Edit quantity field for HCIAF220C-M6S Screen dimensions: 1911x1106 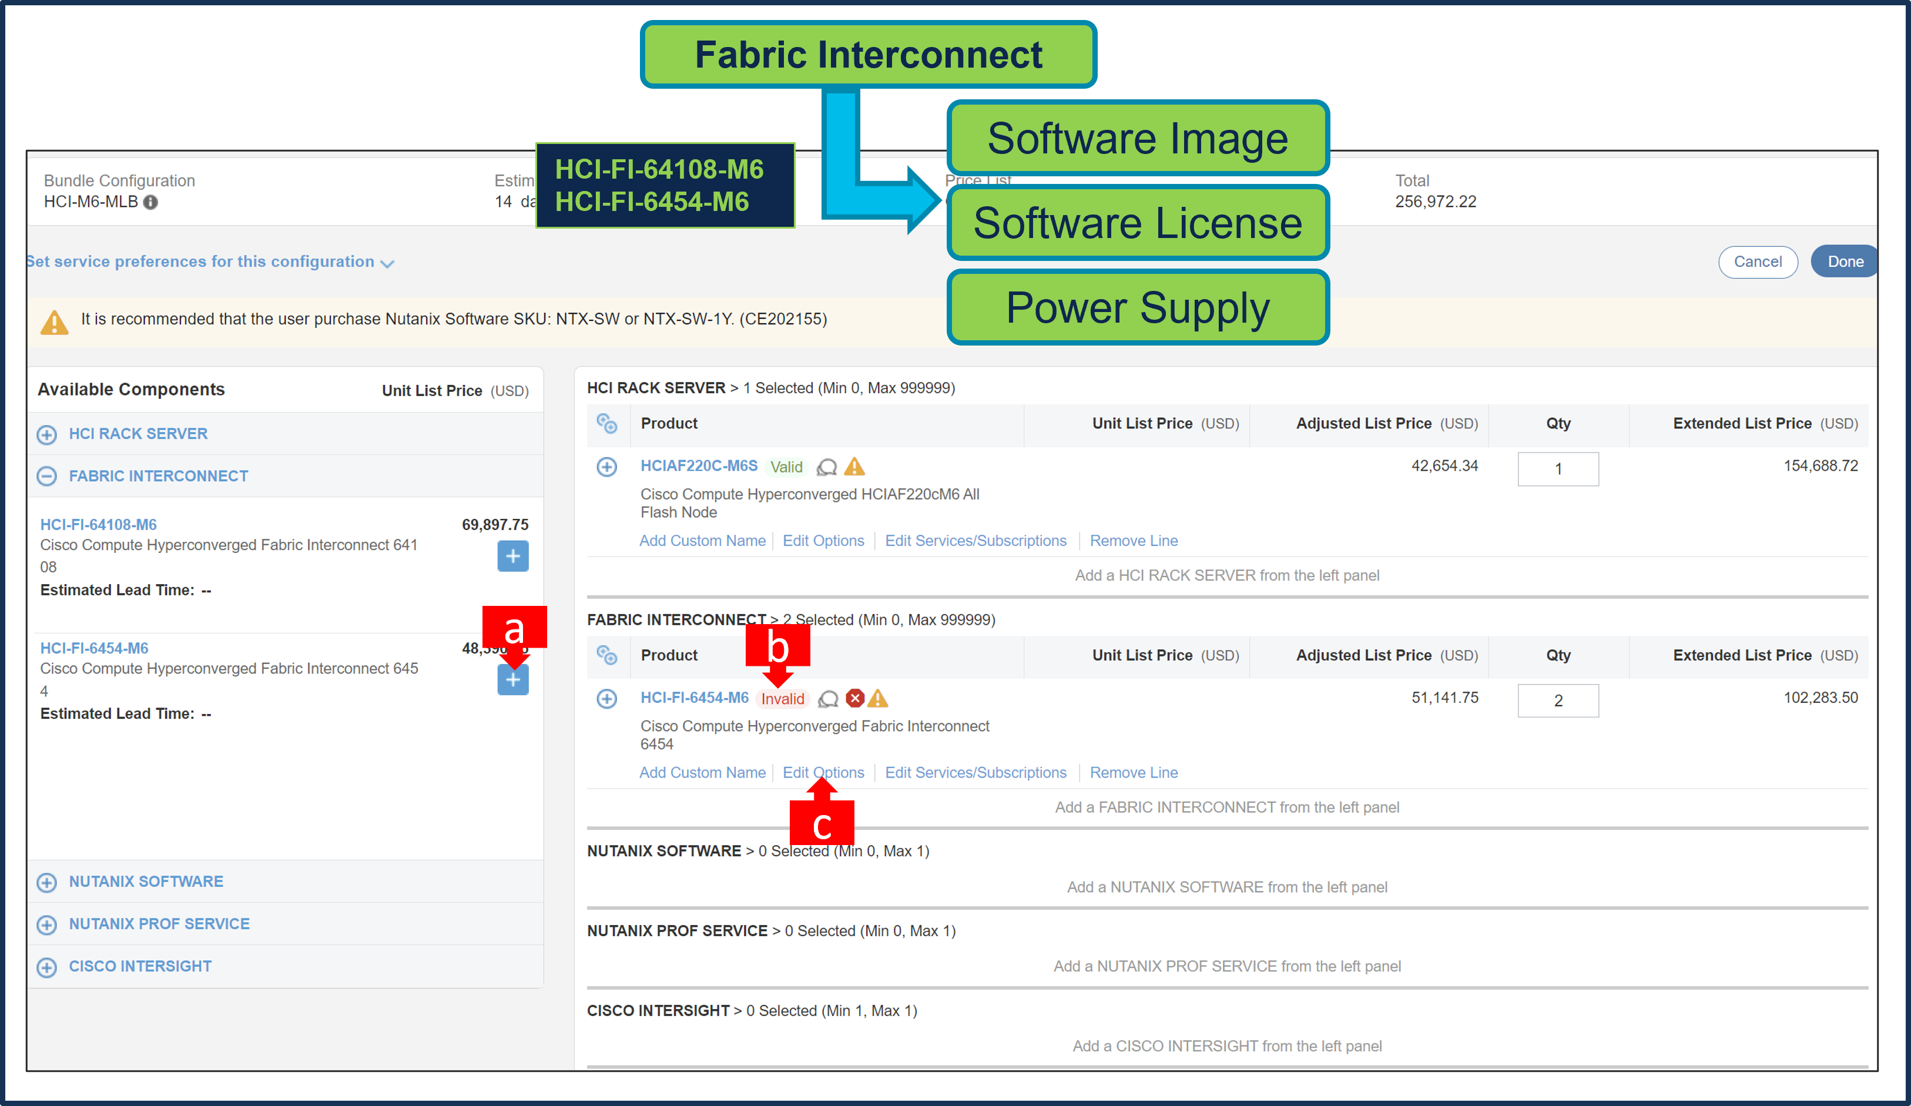(x=1558, y=469)
